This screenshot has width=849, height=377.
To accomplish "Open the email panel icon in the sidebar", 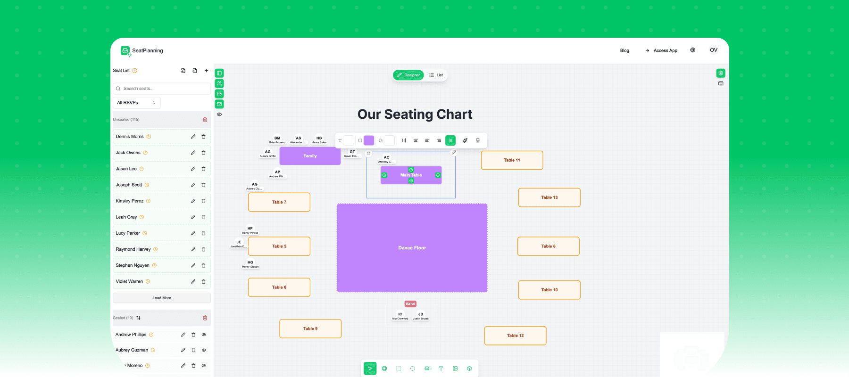I will click(x=219, y=104).
